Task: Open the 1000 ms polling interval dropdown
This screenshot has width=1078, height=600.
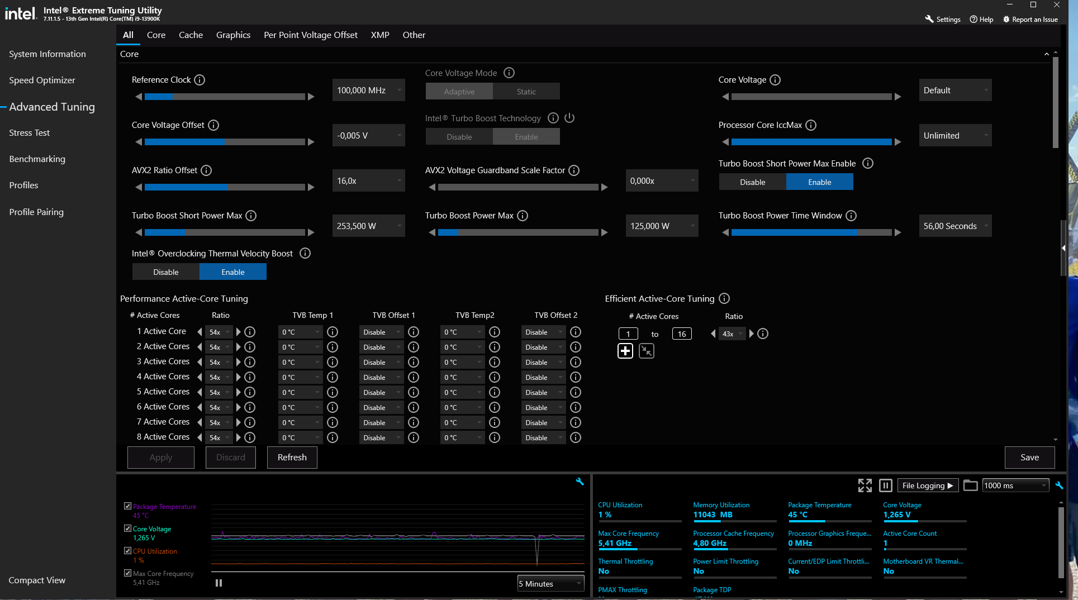Action: tap(1015, 485)
